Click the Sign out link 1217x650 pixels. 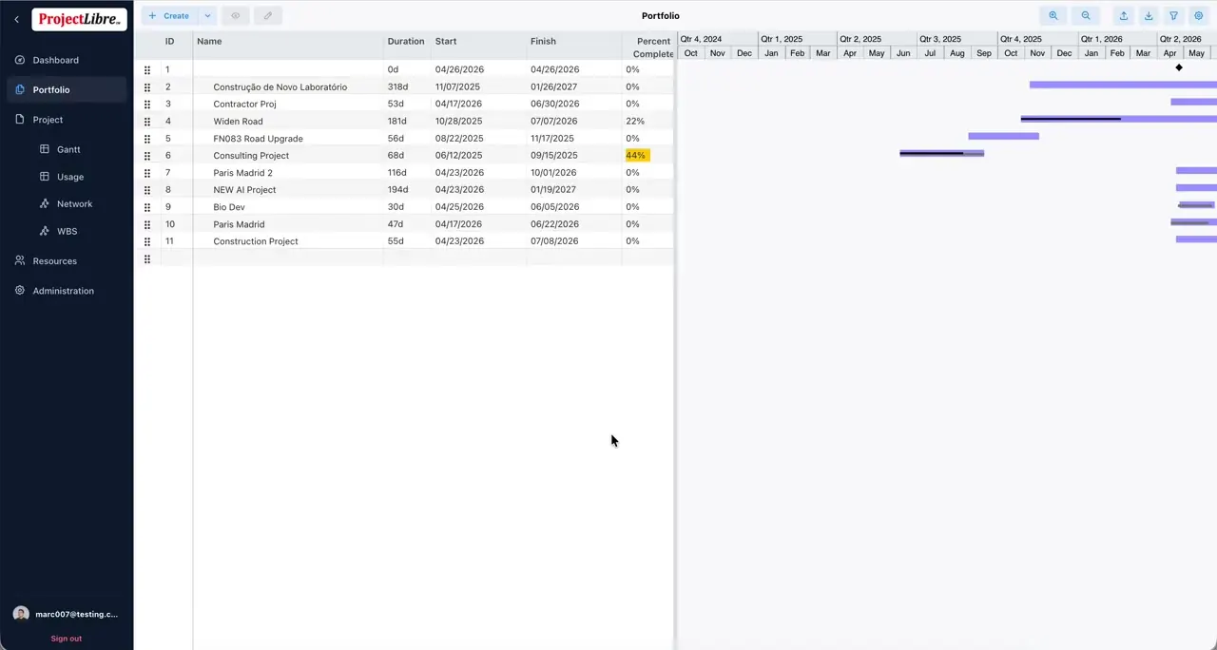pos(66,639)
